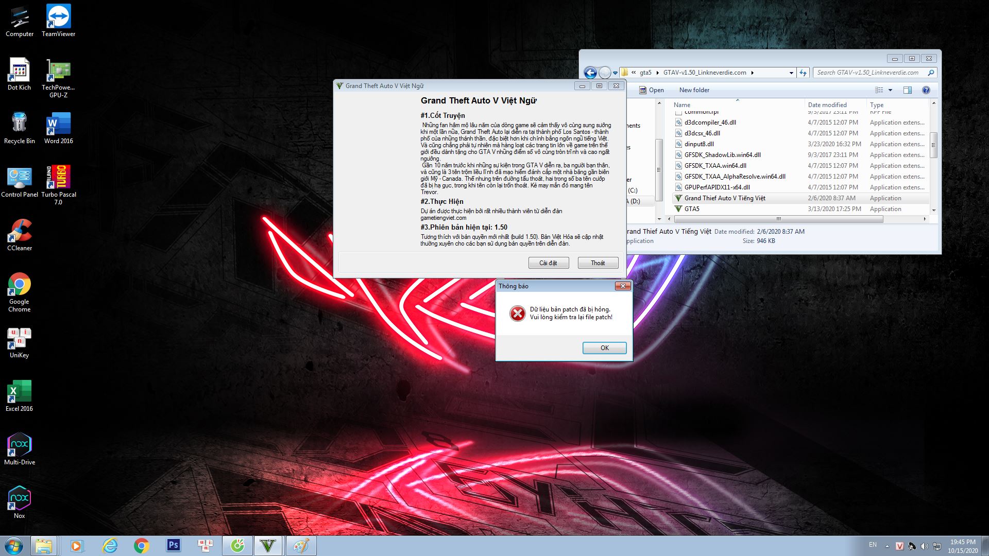
Task: Select dinput8.dll file in list
Action: click(699, 144)
